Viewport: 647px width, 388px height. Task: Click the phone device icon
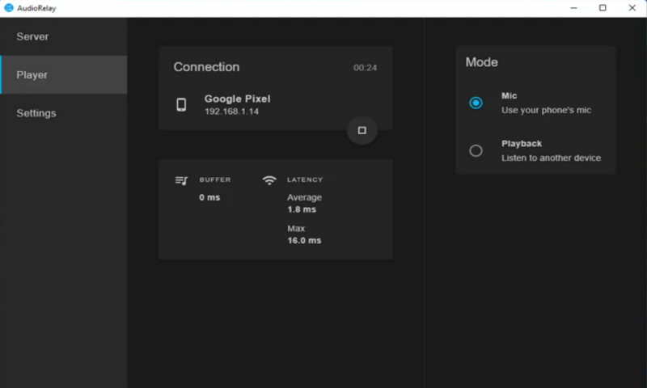click(181, 104)
